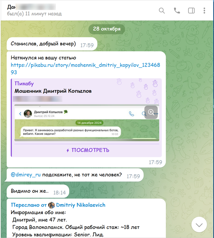Open search in this chat
Viewport: 214px width, 238px height.
pyautogui.click(x=162, y=11)
